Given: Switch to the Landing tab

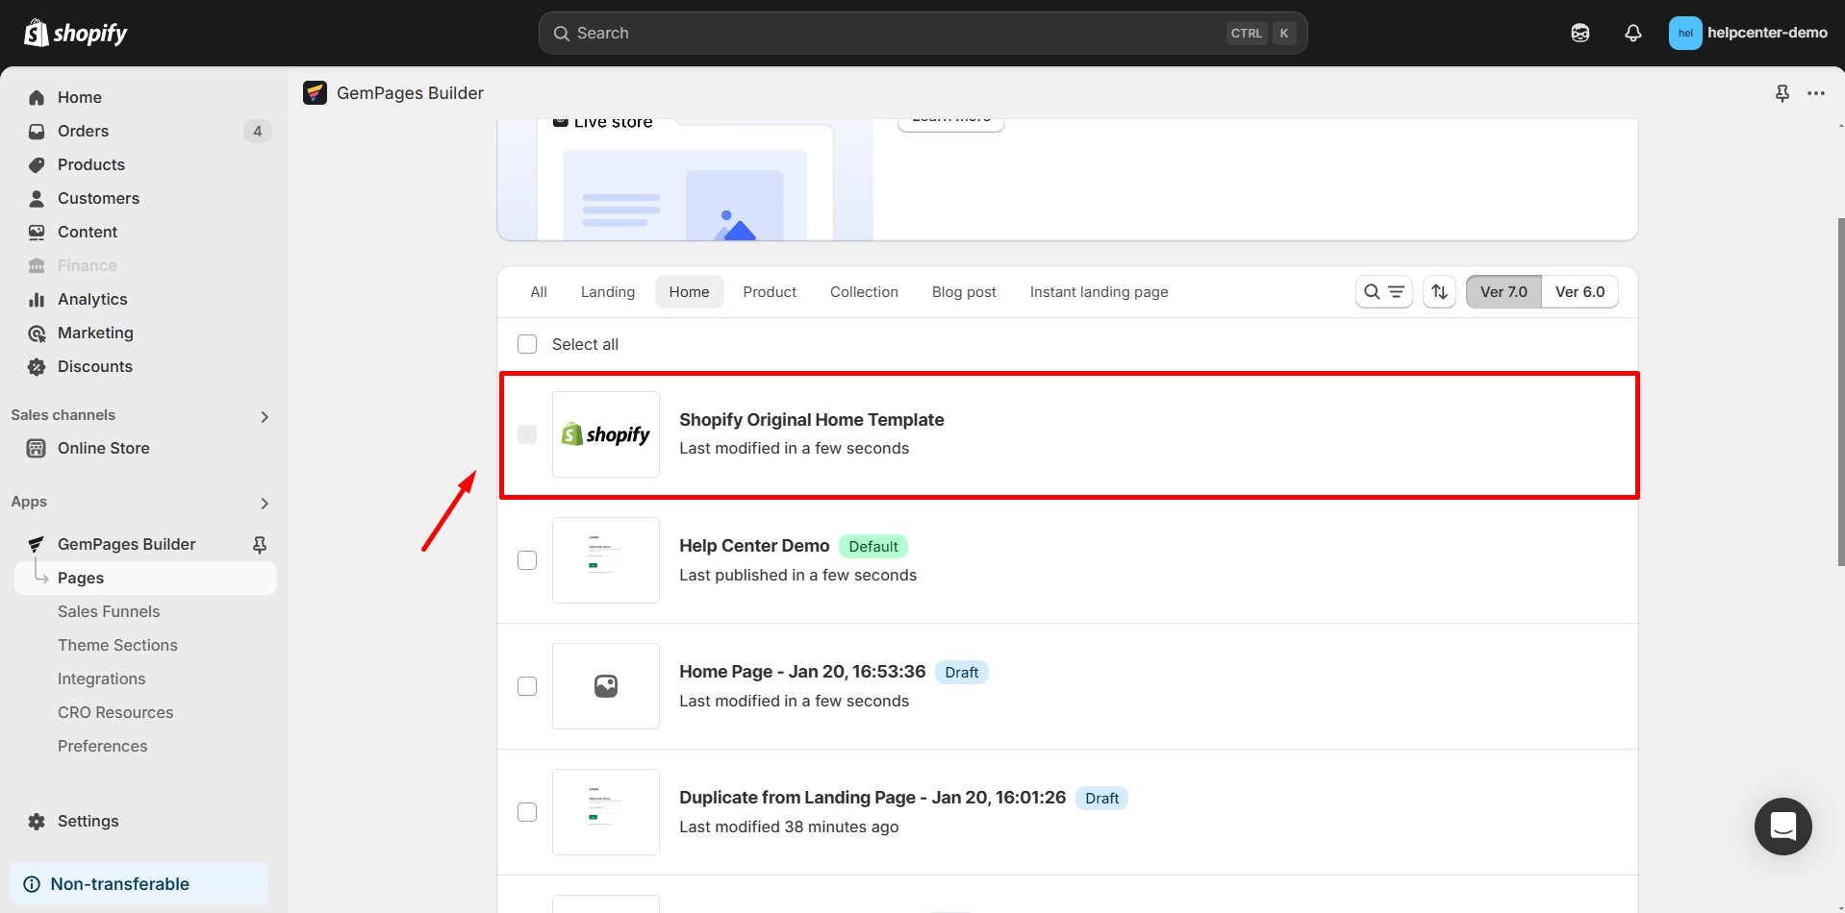Looking at the screenshot, I should point(607,291).
